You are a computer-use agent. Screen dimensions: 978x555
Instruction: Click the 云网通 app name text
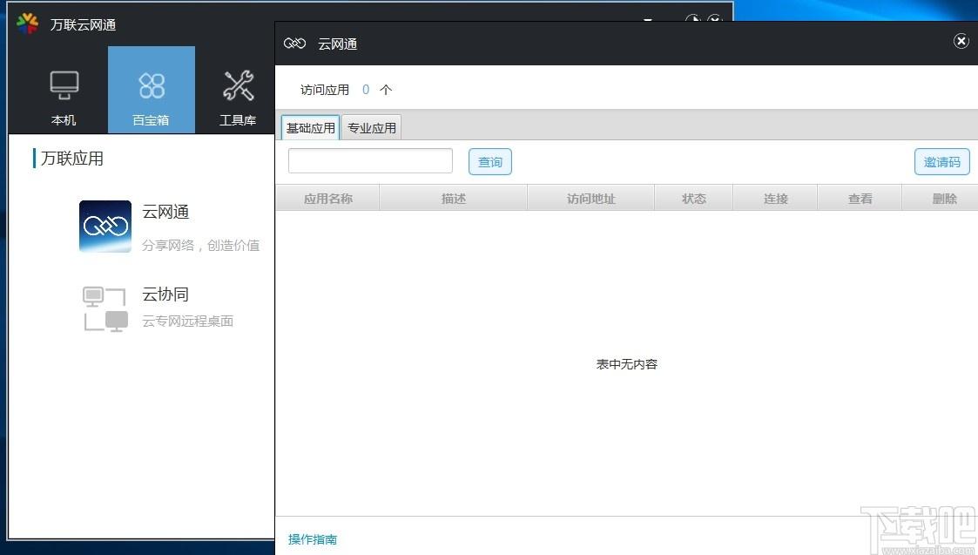point(165,213)
